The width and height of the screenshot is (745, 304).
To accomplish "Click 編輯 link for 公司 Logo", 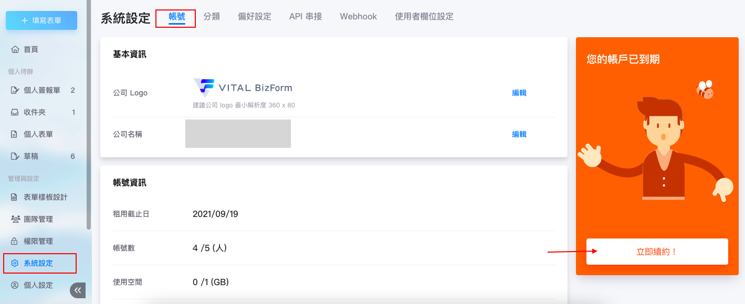I will (x=519, y=93).
